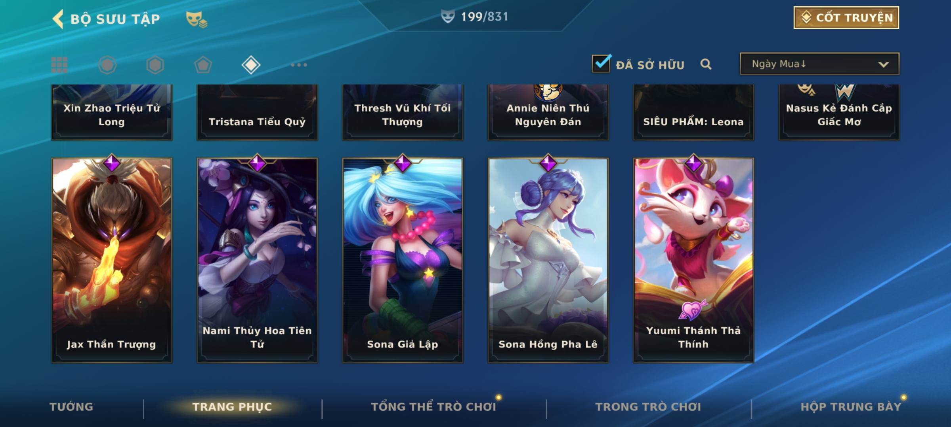Image resolution: width=951 pixels, height=427 pixels.
Task: Select the all-skins grid filter icon
Action: click(59, 65)
